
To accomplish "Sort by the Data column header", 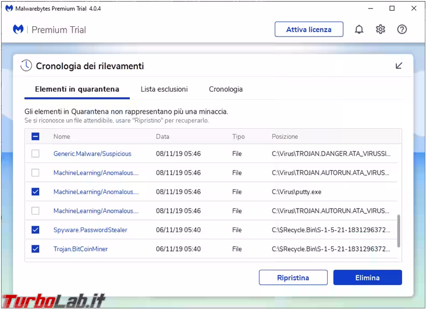I will (x=163, y=137).
